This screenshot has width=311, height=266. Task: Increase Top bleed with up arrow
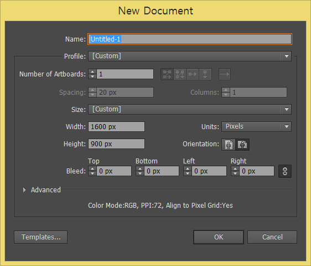tap(92, 168)
